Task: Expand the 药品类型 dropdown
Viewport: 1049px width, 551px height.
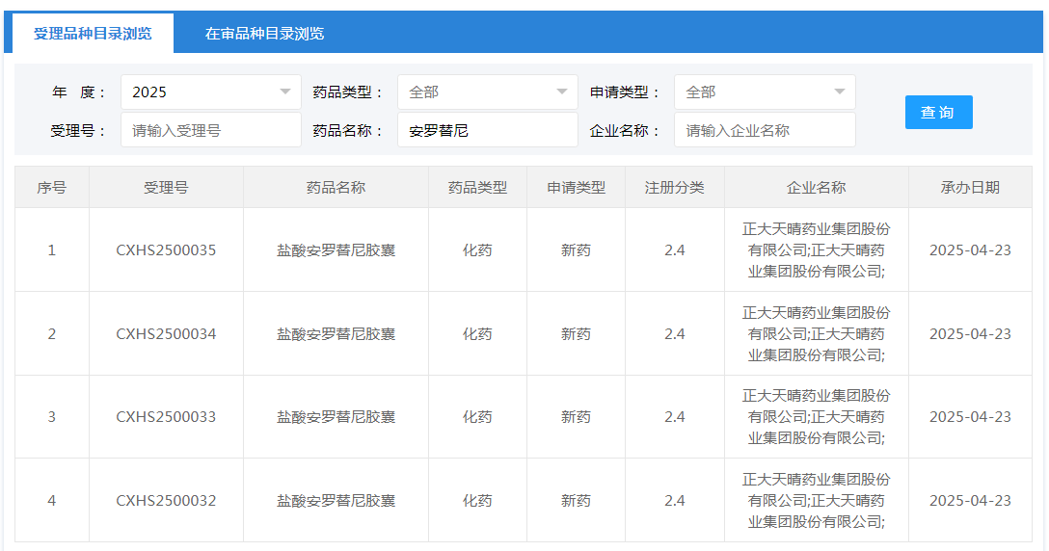Action: coord(488,92)
